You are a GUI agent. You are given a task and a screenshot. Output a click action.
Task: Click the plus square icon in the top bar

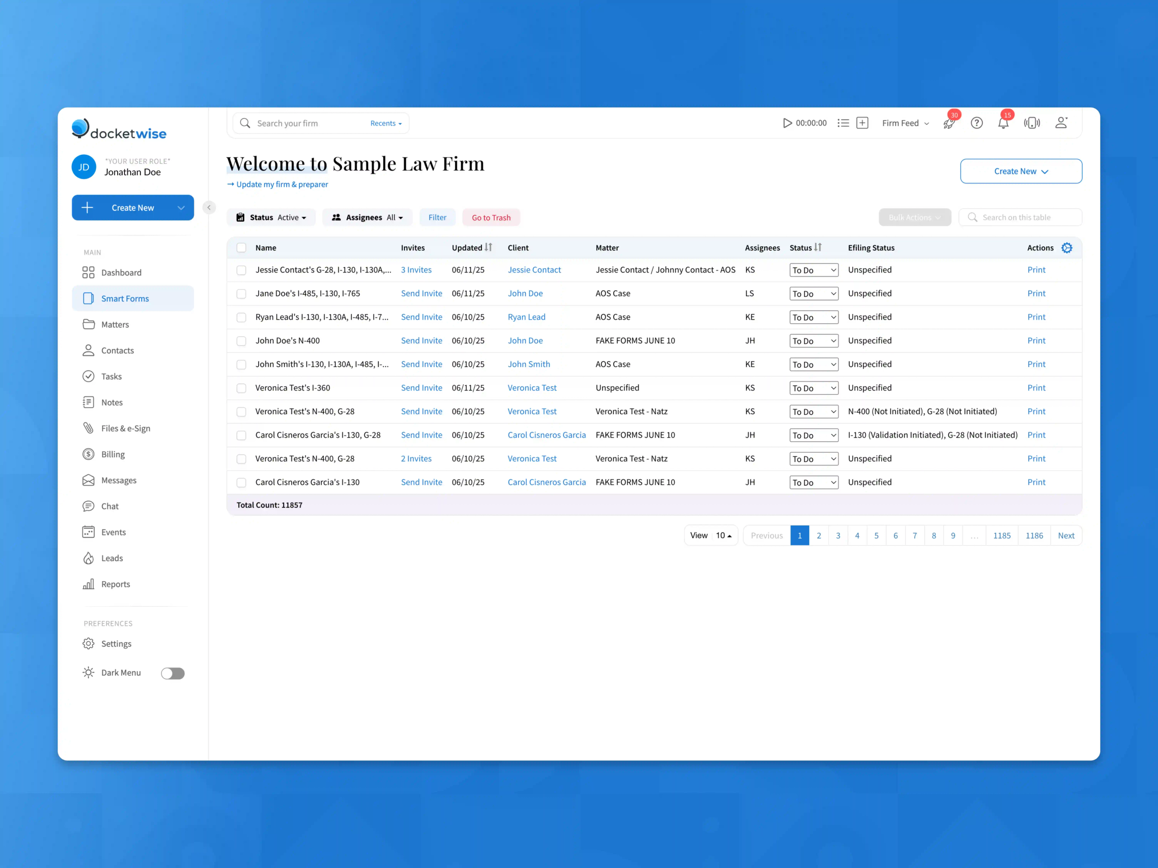pyautogui.click(x=862, y=122)
